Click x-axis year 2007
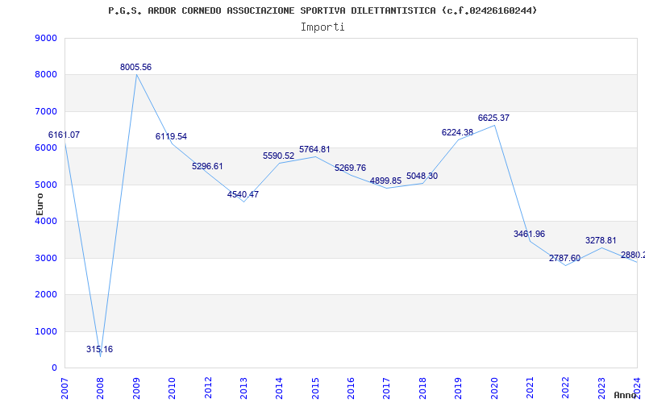 (64, 388)
